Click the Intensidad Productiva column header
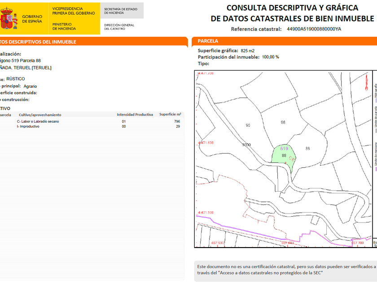 [135, 115]
